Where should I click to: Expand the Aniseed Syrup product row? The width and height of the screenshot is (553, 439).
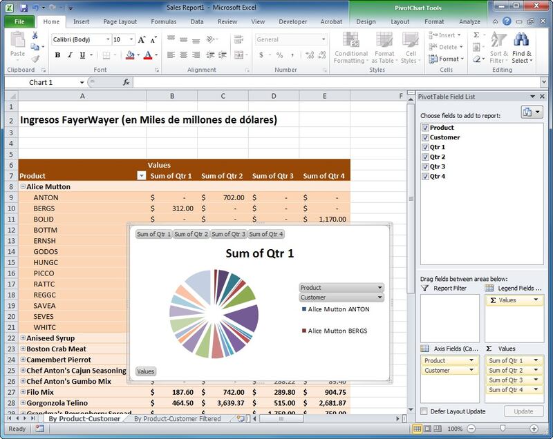pyautogui.click(x=23, y=338)
